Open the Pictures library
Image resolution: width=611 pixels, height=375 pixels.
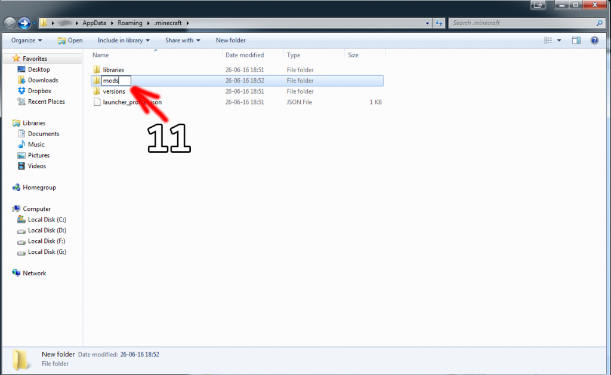pos(39,155)
